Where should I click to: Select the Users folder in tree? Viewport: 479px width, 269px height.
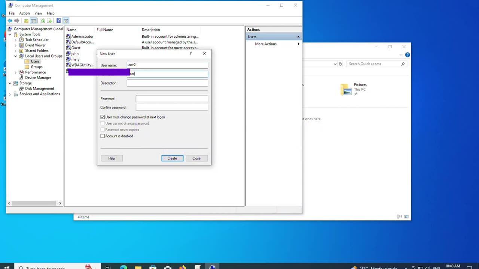click(x=35, y=61)
